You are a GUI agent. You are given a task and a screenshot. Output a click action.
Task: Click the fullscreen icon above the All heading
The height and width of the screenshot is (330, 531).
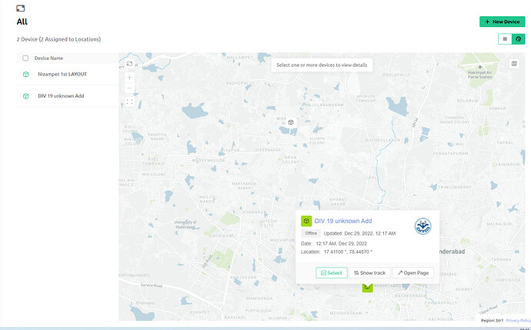[x=21, y=8]
